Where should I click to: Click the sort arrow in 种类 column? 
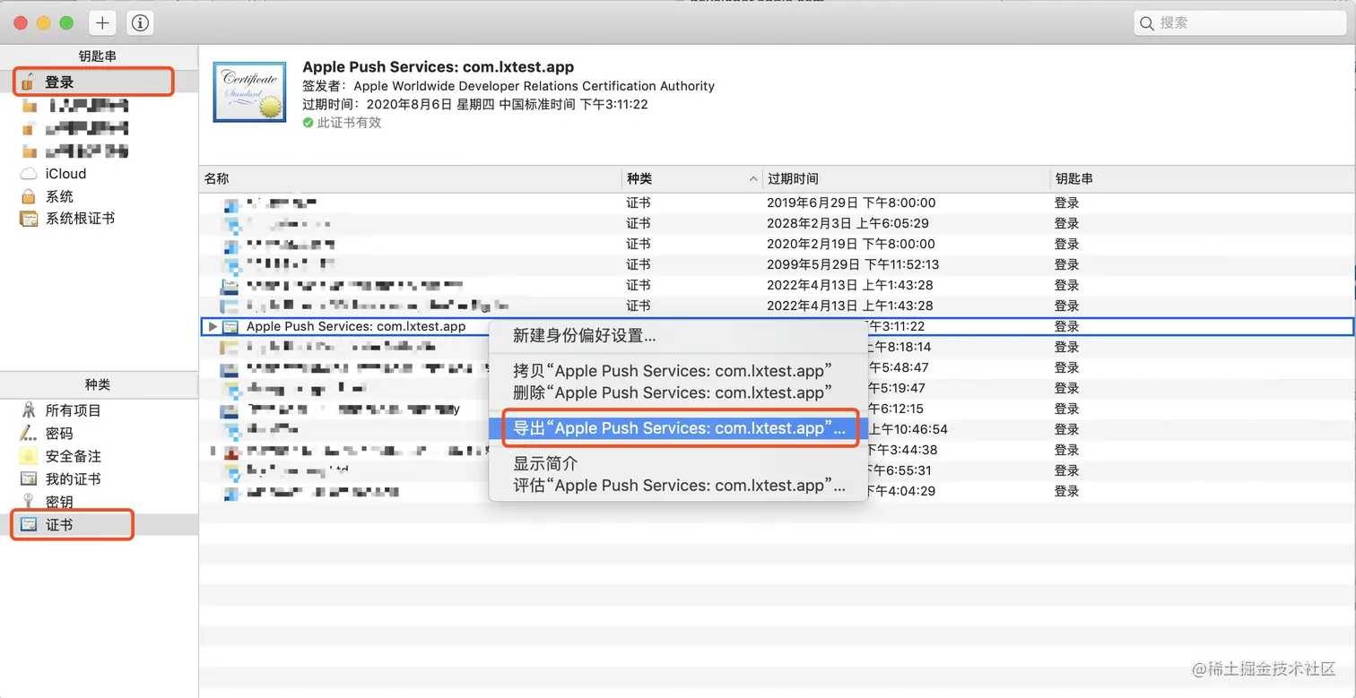[753, 179]
